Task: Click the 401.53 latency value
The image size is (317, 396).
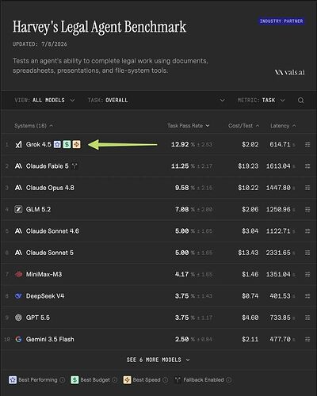Action: click(x=280, y=296)
